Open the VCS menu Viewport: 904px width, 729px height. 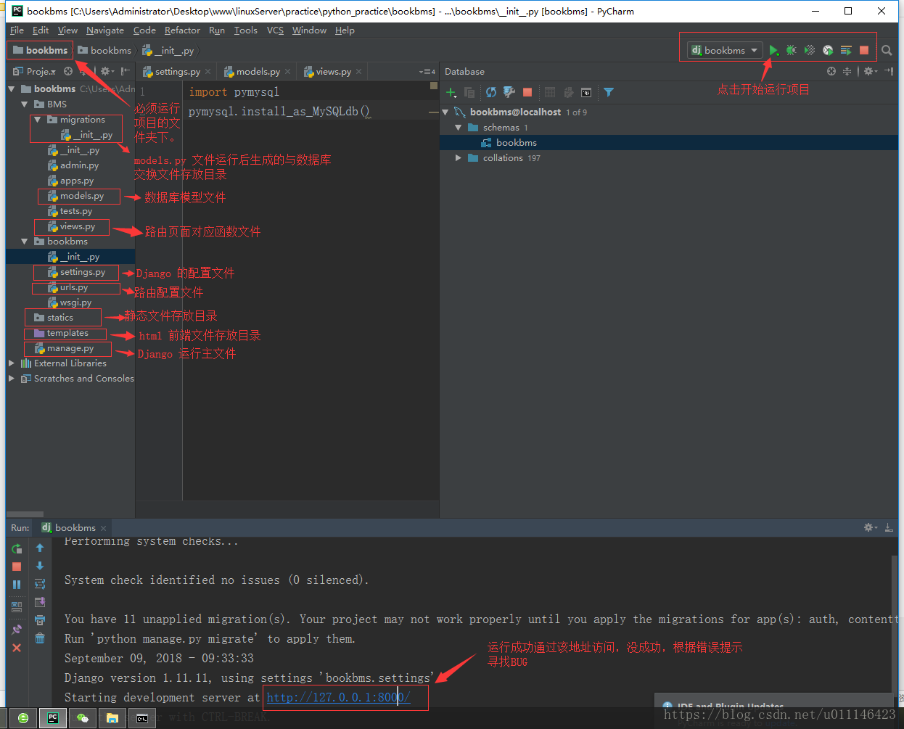tap(275, 30)
